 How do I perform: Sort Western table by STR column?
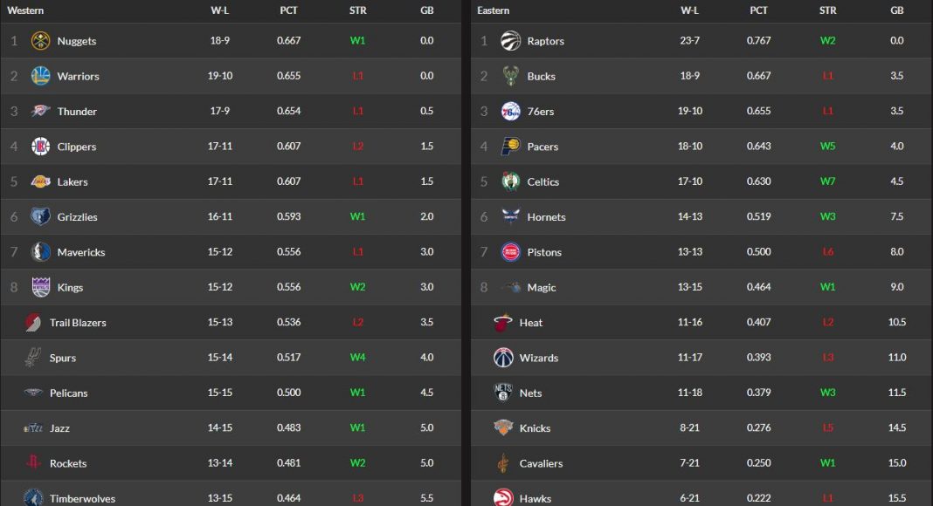click(357, 10)
